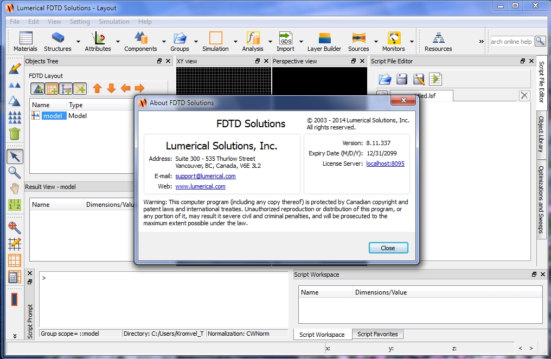Click the delete trash can icon
Image resolution: width=551 pixels, height=359 pixels.
(x=15, y=134)
